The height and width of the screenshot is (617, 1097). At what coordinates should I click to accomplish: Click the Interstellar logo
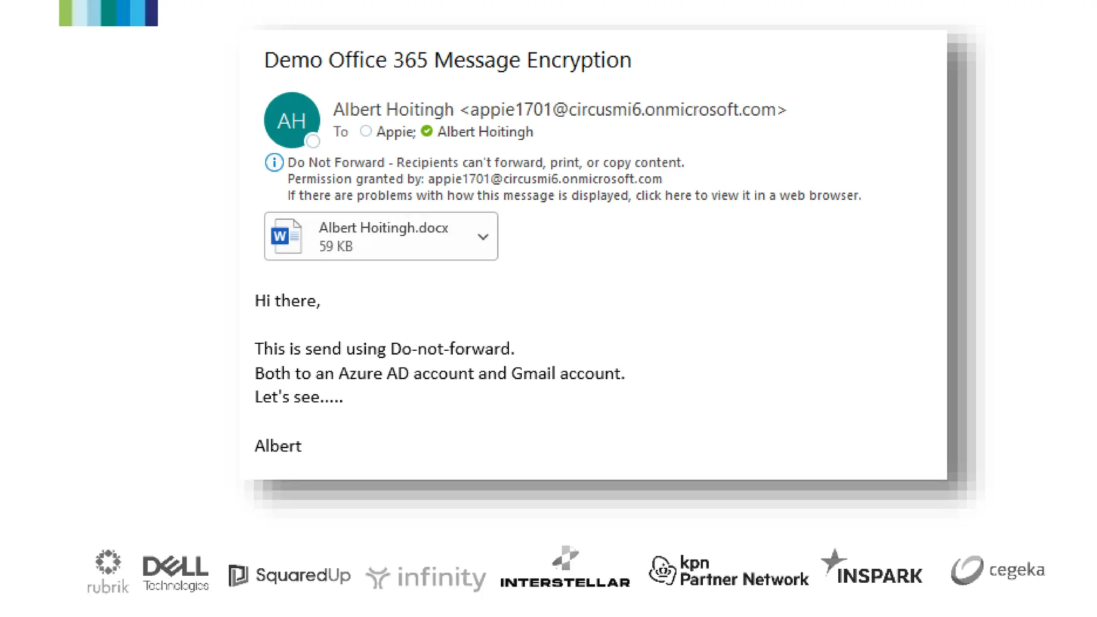click(565, 568)
